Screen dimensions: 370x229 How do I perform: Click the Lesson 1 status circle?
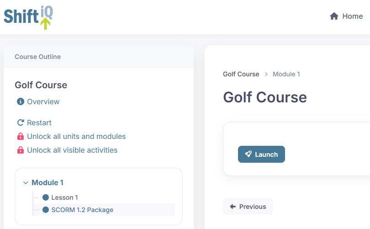[x=45, y=197]
